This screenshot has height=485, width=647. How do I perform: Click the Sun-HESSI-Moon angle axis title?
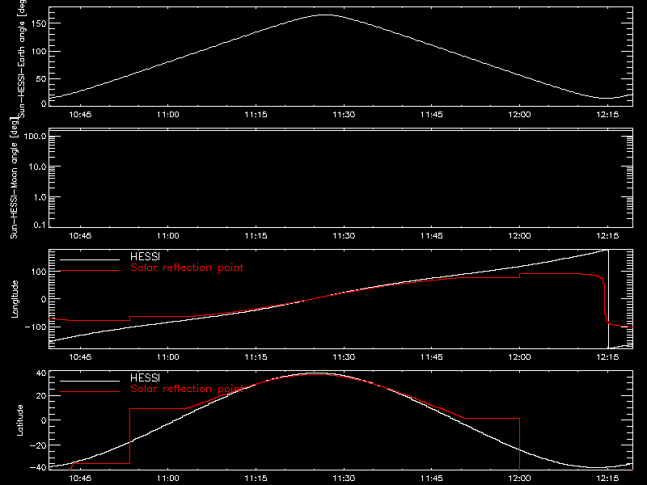(x=14, y=178)
